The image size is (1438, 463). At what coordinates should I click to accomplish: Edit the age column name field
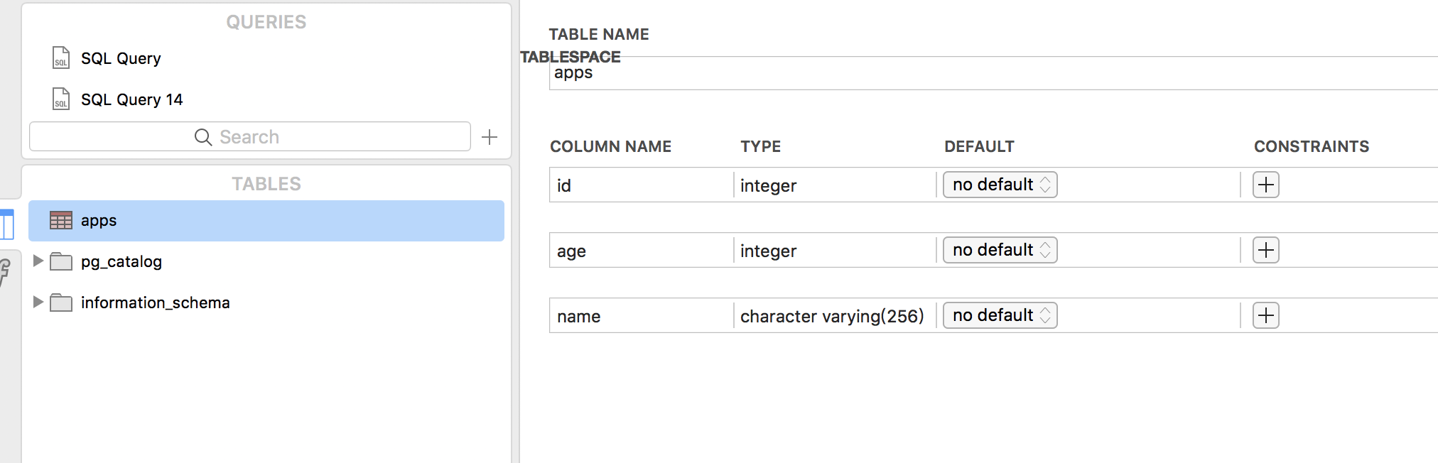642,251
